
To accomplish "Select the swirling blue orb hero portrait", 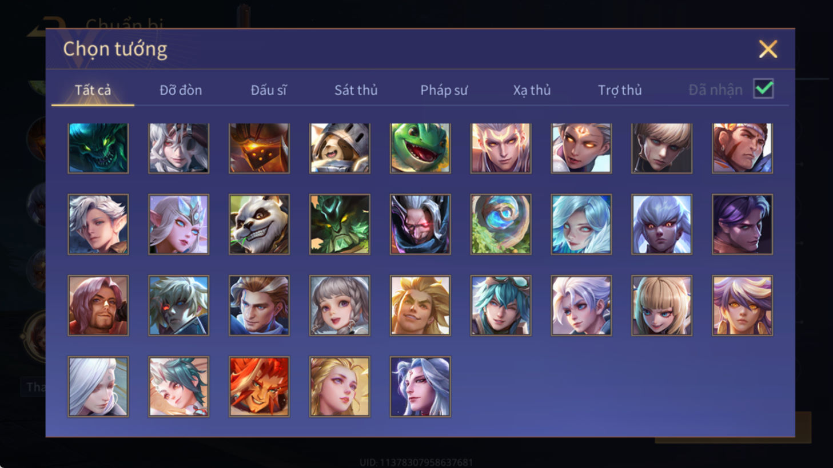I will 501,224.
